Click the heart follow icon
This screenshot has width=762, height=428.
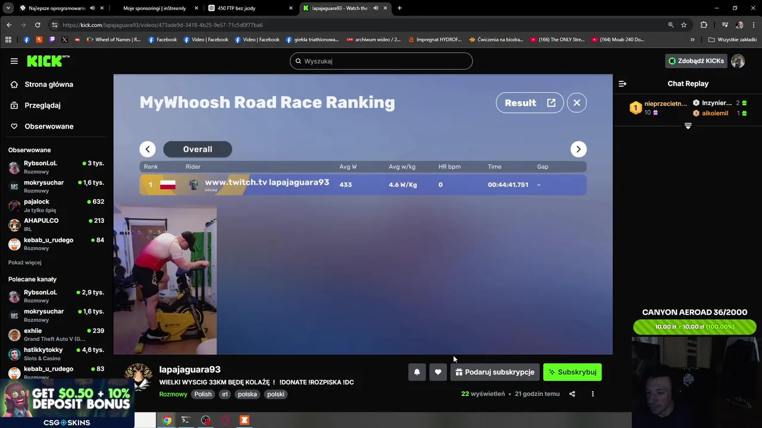(x=438, y=372)
